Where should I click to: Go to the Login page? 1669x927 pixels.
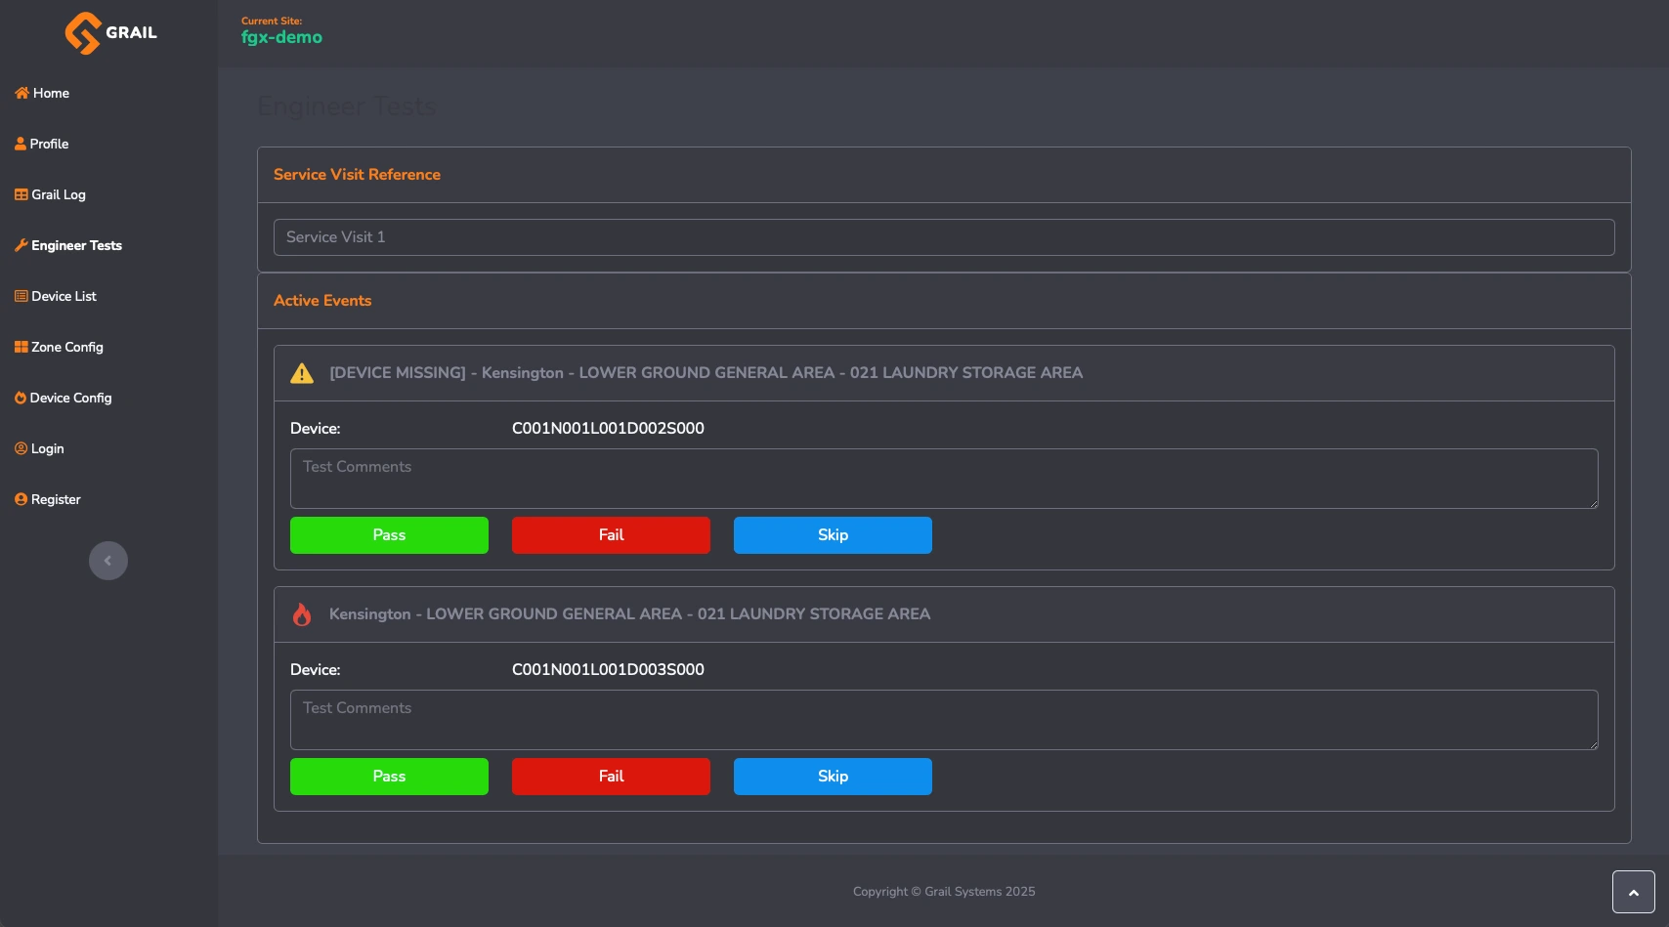click(47, 448)
